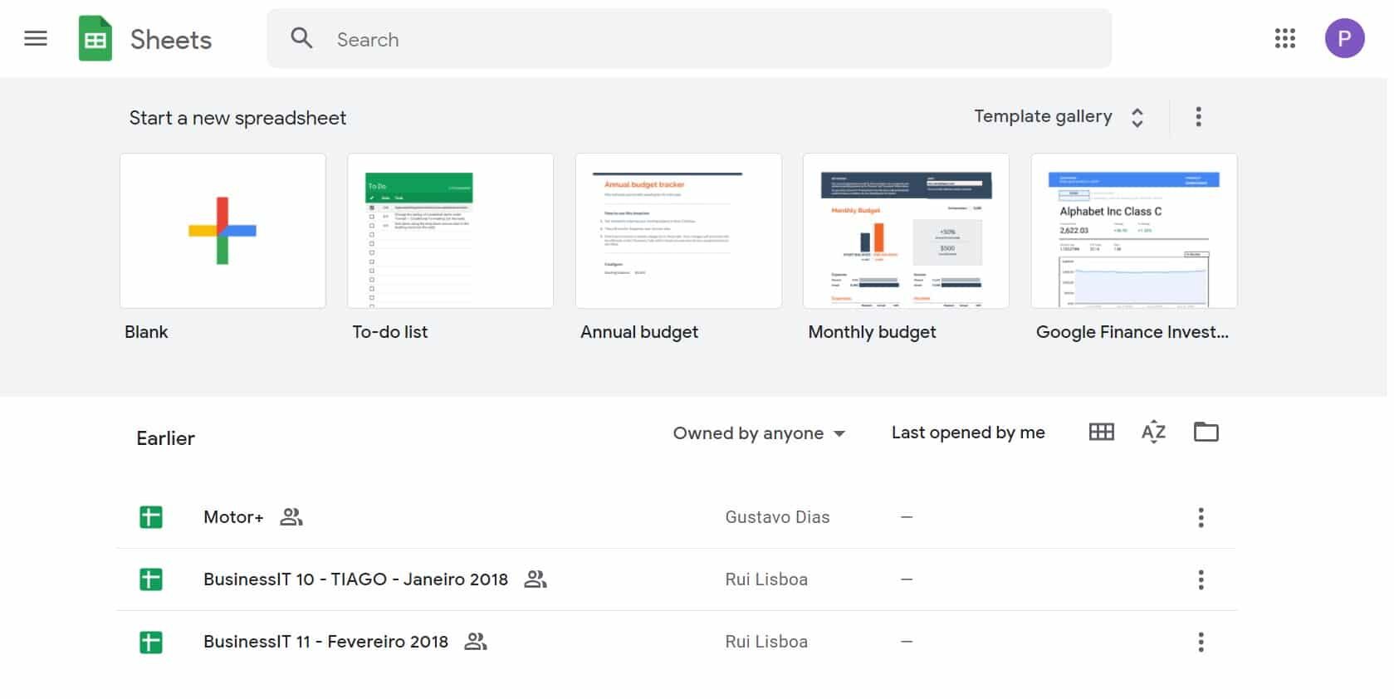Screen dimensions: 1394x699
Task: Click the Search input field
Action: pyautogui.click(x=689, y=39)
